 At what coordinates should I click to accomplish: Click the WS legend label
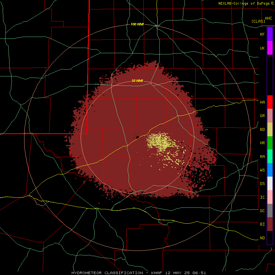point(262,170)
